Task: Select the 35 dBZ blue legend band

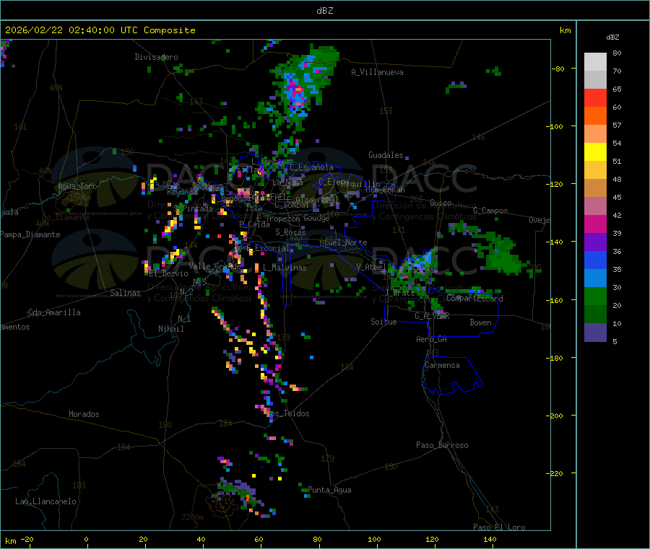Action: tap(595, 260)
